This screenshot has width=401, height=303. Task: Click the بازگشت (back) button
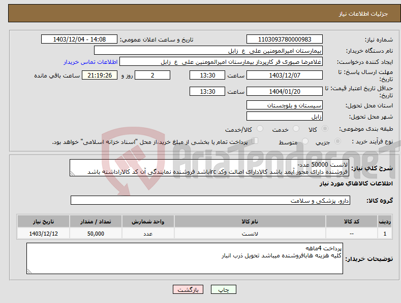tap(188, 289)
